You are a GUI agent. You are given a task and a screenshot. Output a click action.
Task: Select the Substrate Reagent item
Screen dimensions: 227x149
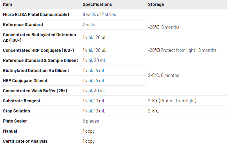tap(22, 101)
